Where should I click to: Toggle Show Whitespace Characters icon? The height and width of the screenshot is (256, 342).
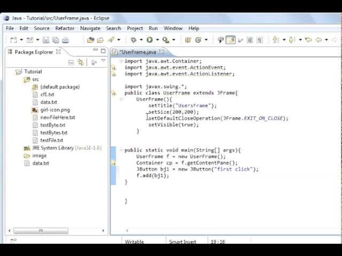pyautogui.click(x=260, y=40)
